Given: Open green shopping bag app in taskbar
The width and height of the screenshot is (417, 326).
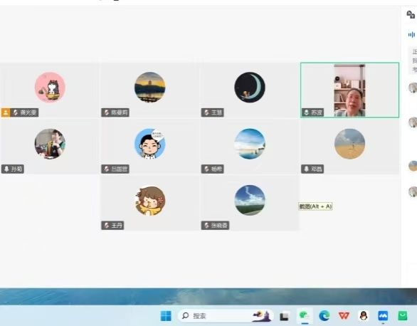Looking at the screenshot, I should tap(403, 316).
